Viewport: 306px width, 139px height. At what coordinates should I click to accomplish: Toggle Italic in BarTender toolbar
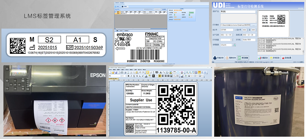pyautogui.click(x=132, y=76)
